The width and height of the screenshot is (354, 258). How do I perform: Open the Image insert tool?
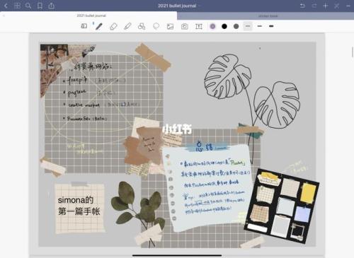170,26
